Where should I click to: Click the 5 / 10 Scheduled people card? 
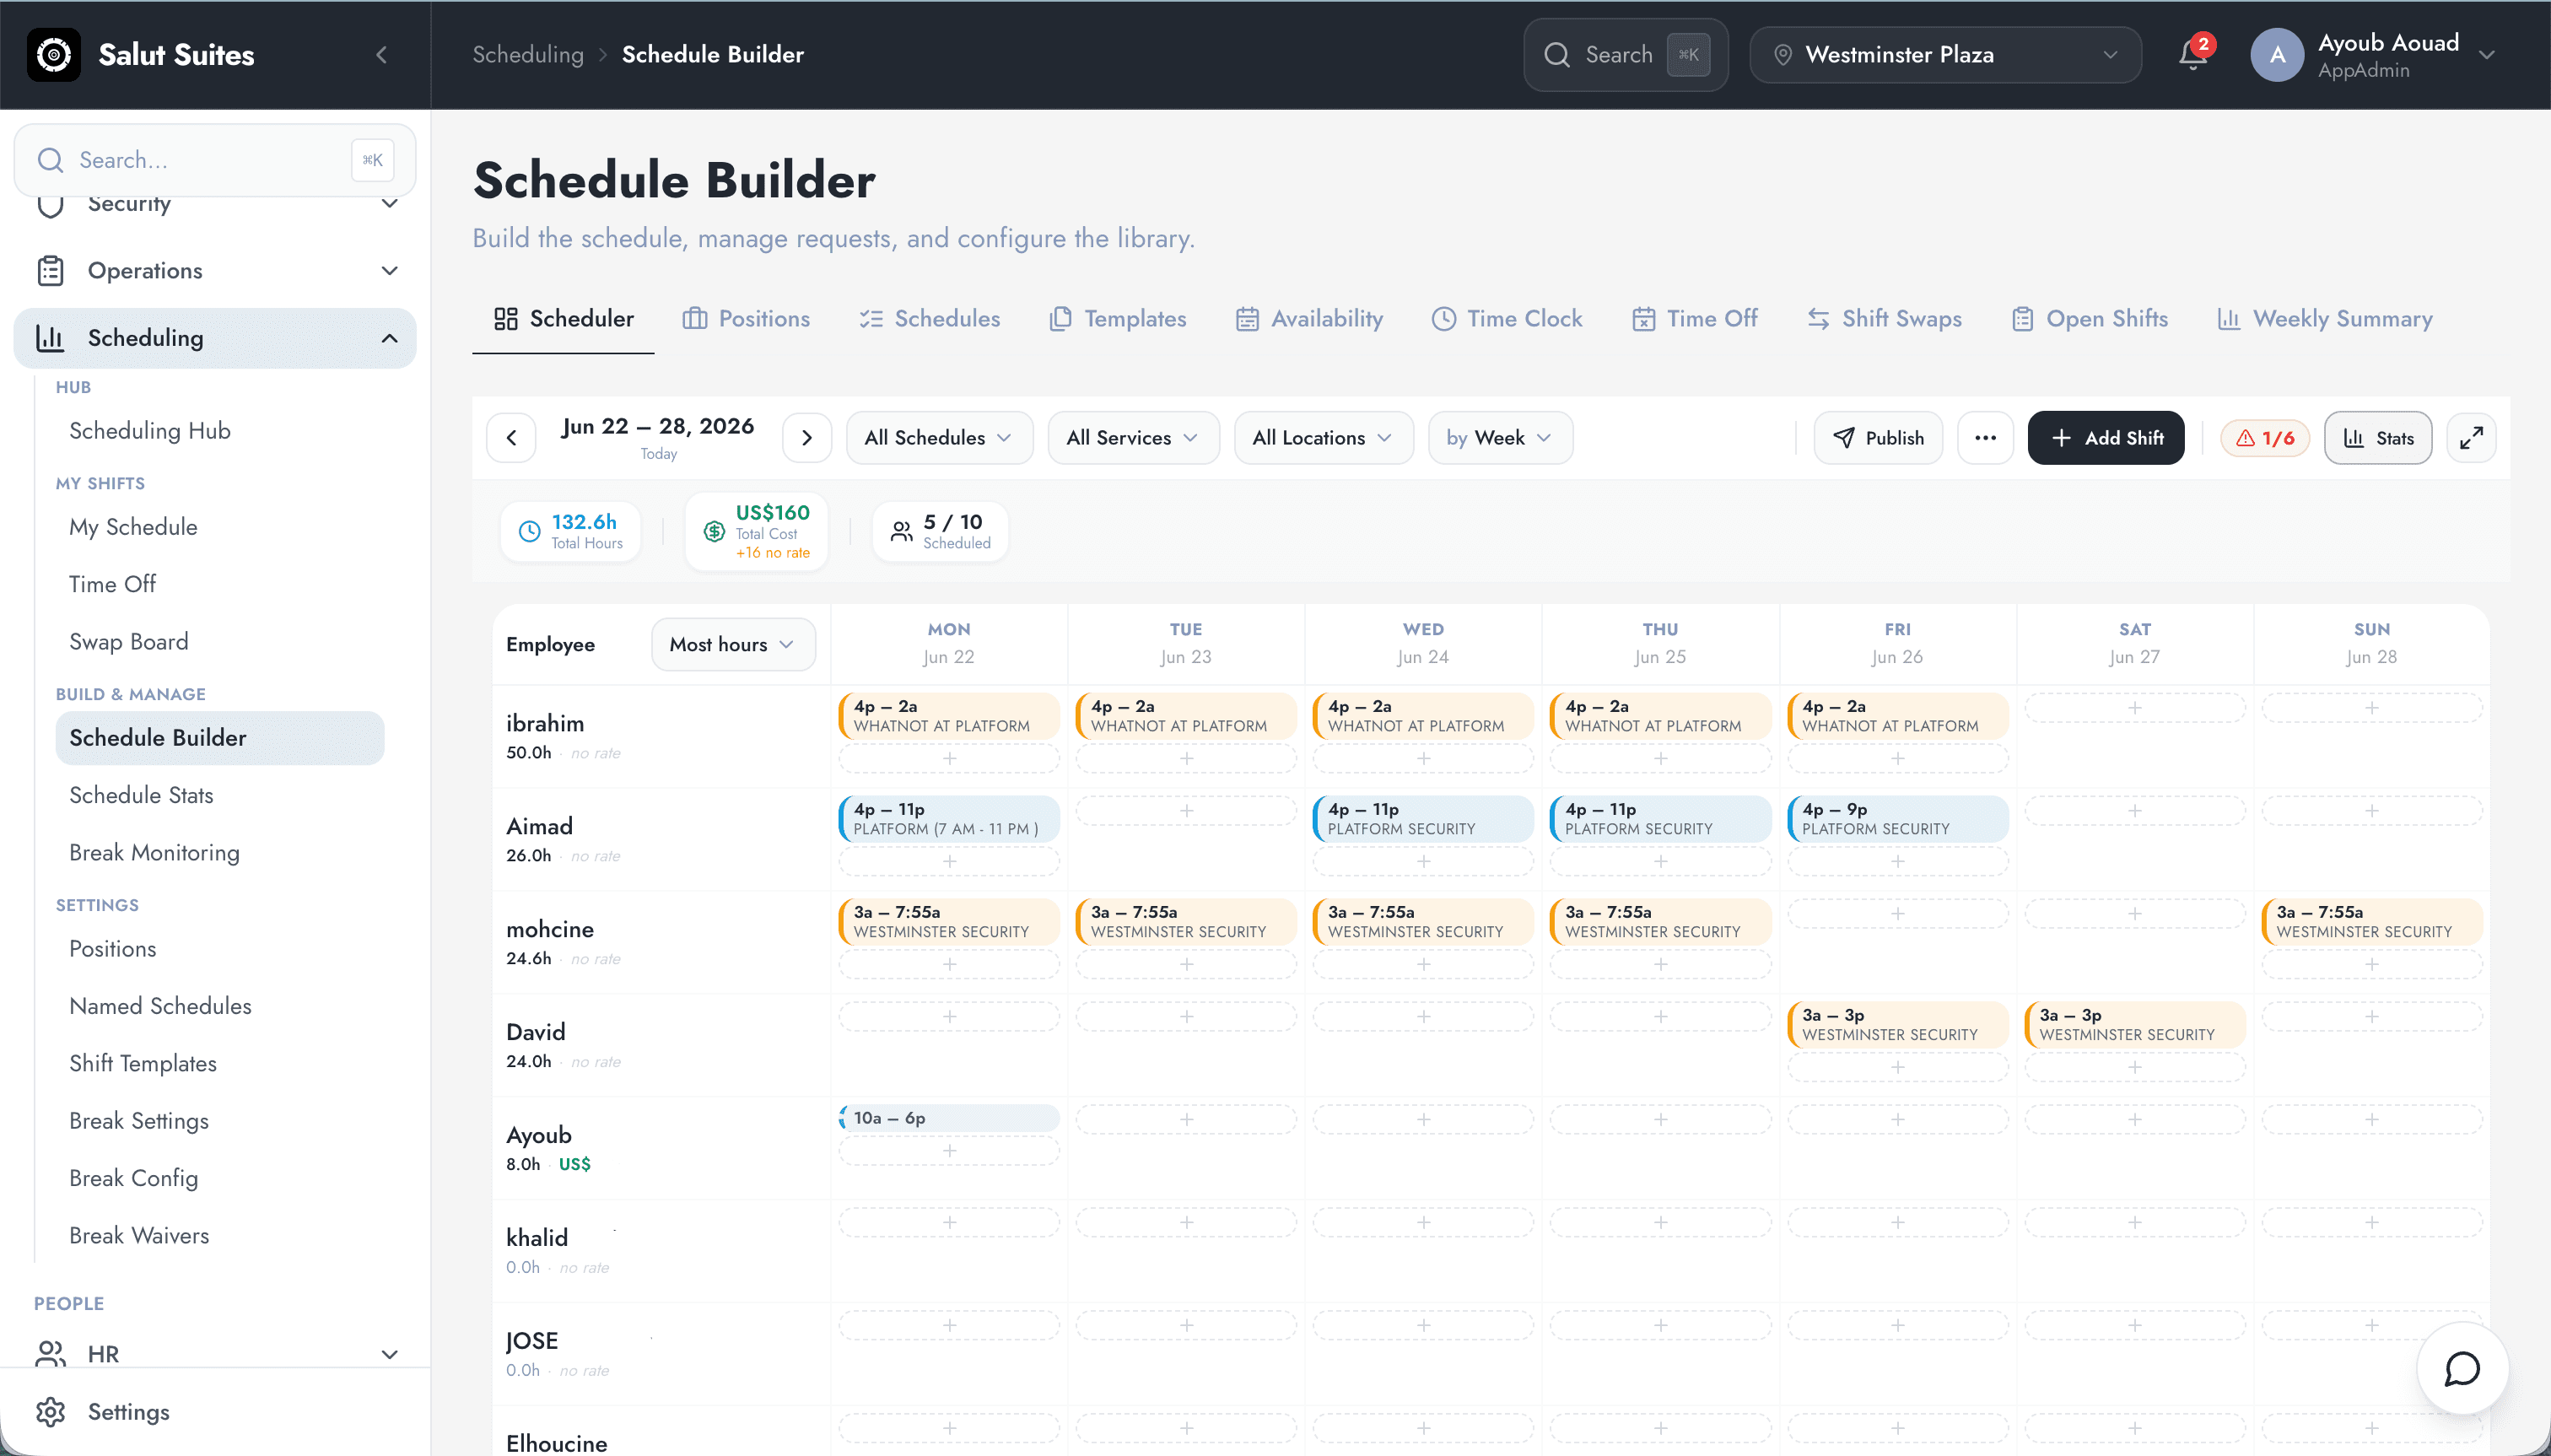[940, 531]
